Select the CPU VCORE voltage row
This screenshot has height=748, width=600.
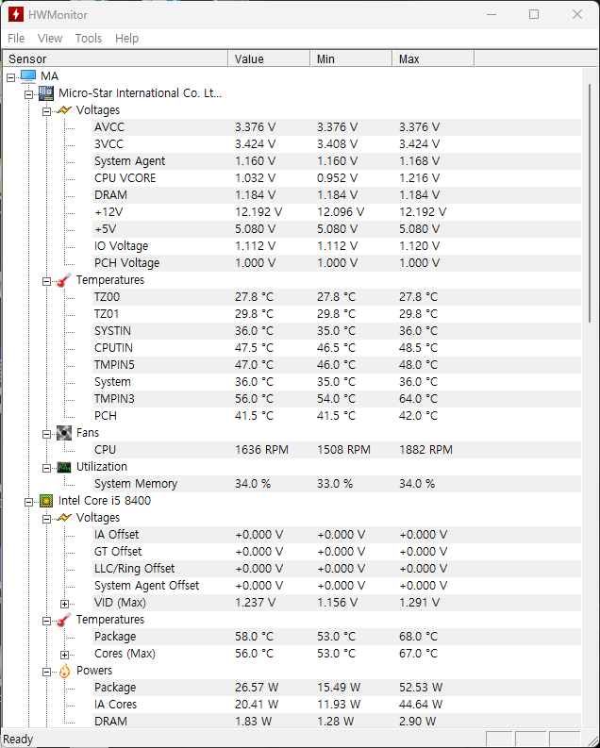point(337,178)
